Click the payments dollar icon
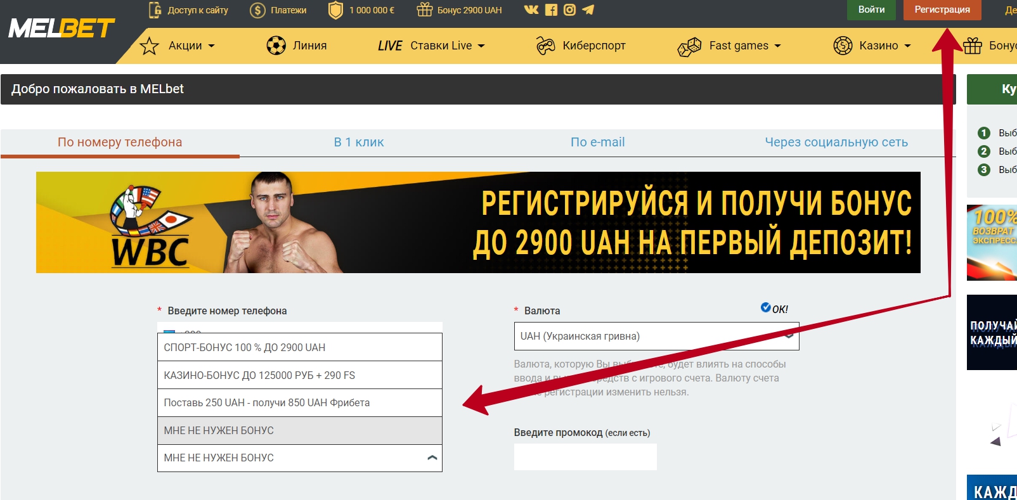Viewport: 1017px width, 500px height. (257, 10)
